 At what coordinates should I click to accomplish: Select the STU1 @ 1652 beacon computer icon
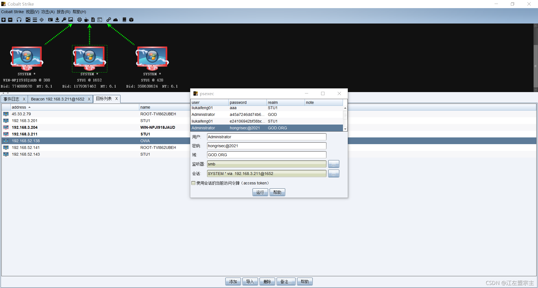coord(89,58)
